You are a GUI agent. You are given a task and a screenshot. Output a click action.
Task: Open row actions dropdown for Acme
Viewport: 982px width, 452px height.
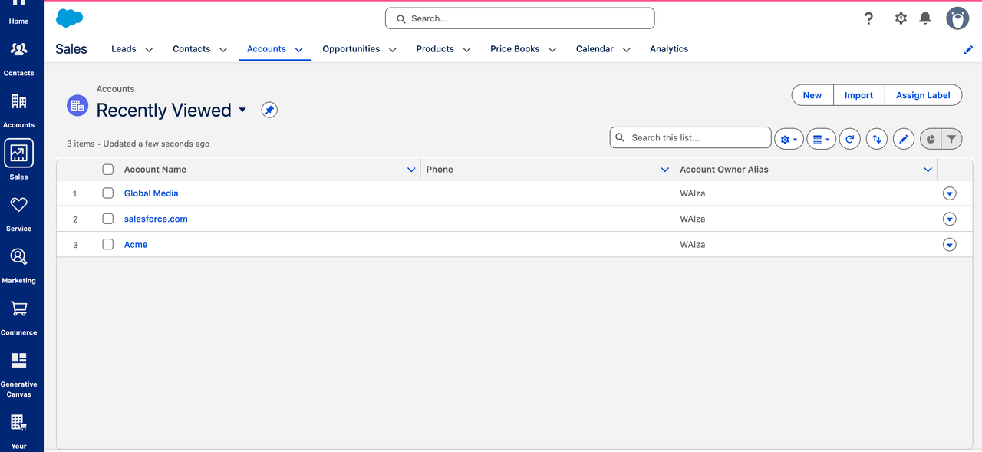pyautogui.click(x=949, y=245)
